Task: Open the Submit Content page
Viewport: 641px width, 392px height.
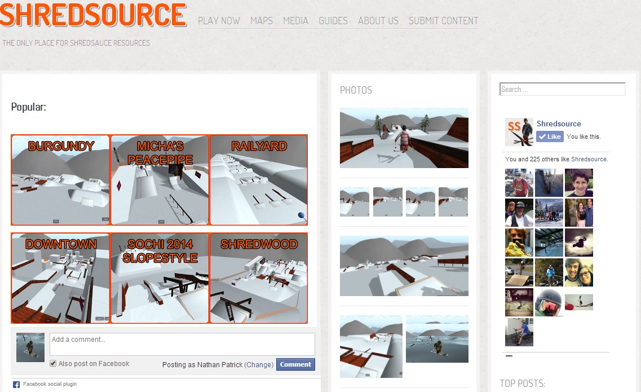Action: pyautogui.click(x=443, y=21)
